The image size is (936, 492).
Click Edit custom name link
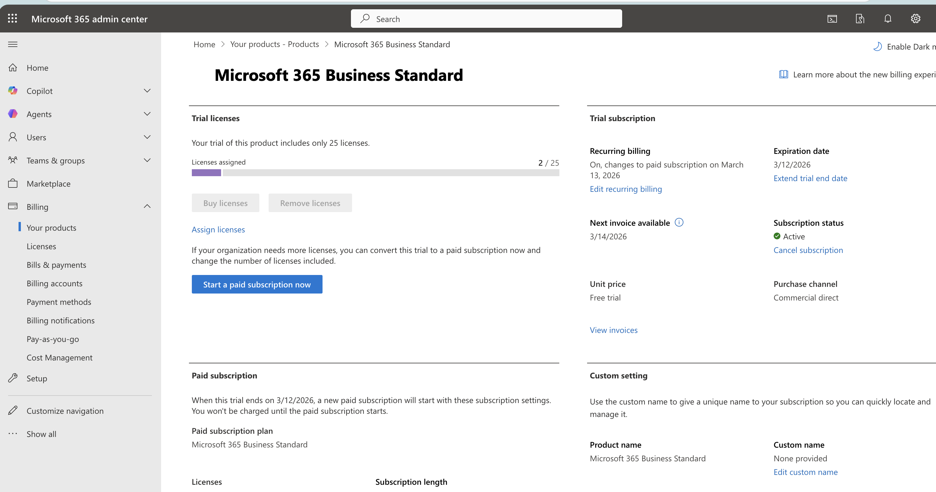[806, 472]
